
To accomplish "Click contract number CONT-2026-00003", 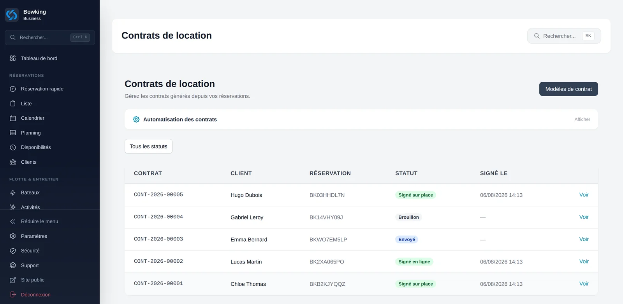I will pos(158,239).
